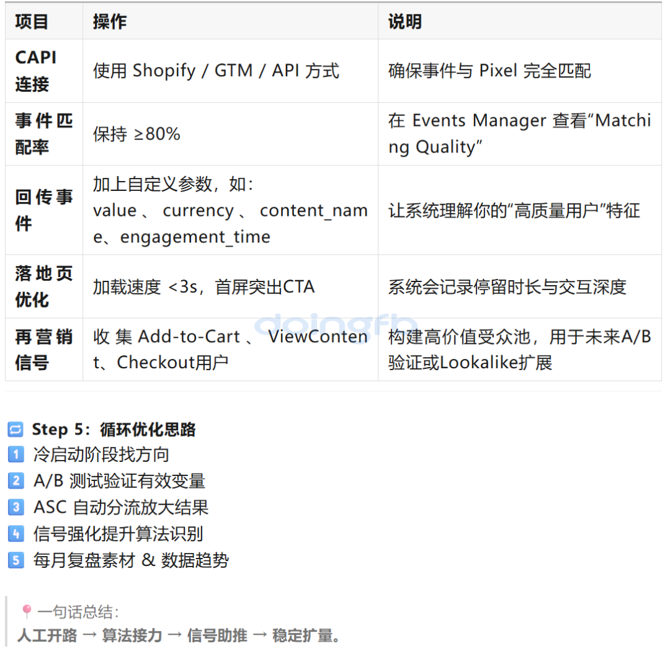The width and height of the screenshot is (670, 654).
Task: Click the 人工开路 → 算法接力 summary line
Action: coord(179,635)
